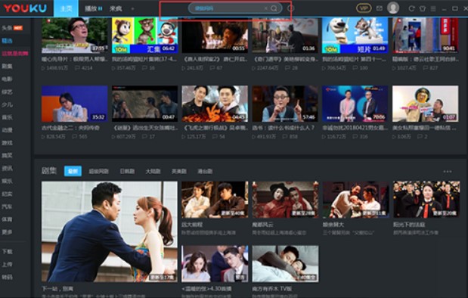Open the 魔都风云 drama title

click(262, 225)
